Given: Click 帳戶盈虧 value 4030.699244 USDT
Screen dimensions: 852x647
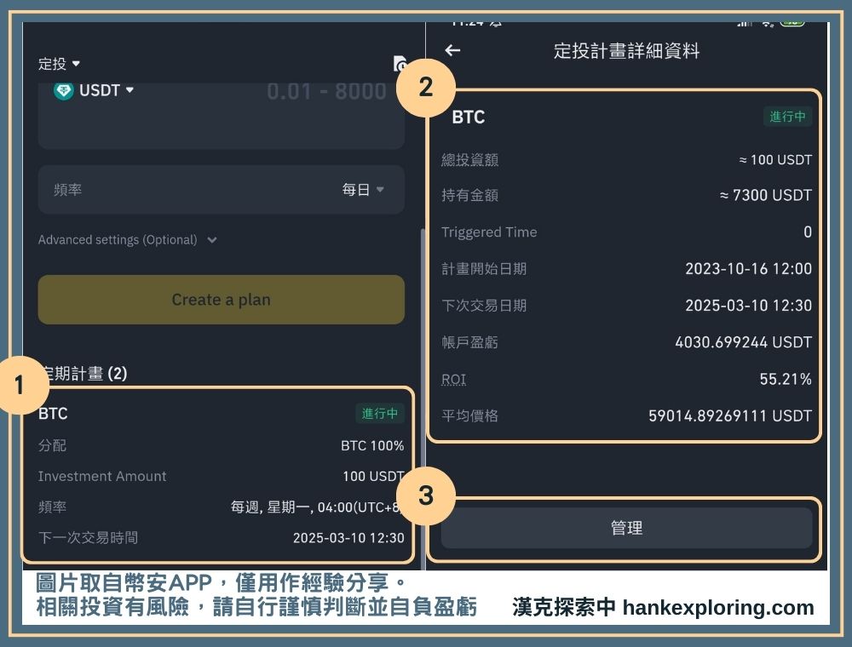Looking at the screenshot, I should pos(743,342).
